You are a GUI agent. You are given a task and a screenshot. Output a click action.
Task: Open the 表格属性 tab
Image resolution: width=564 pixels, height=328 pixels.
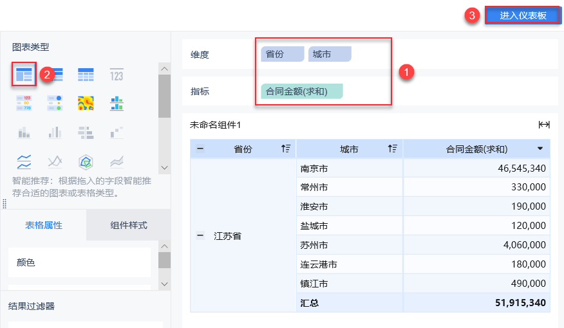coord(44,225)
